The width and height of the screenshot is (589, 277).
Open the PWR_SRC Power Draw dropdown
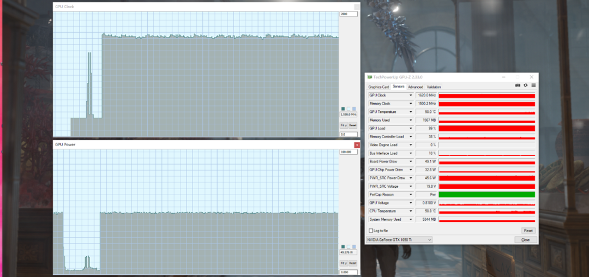[x=411, y=178]
